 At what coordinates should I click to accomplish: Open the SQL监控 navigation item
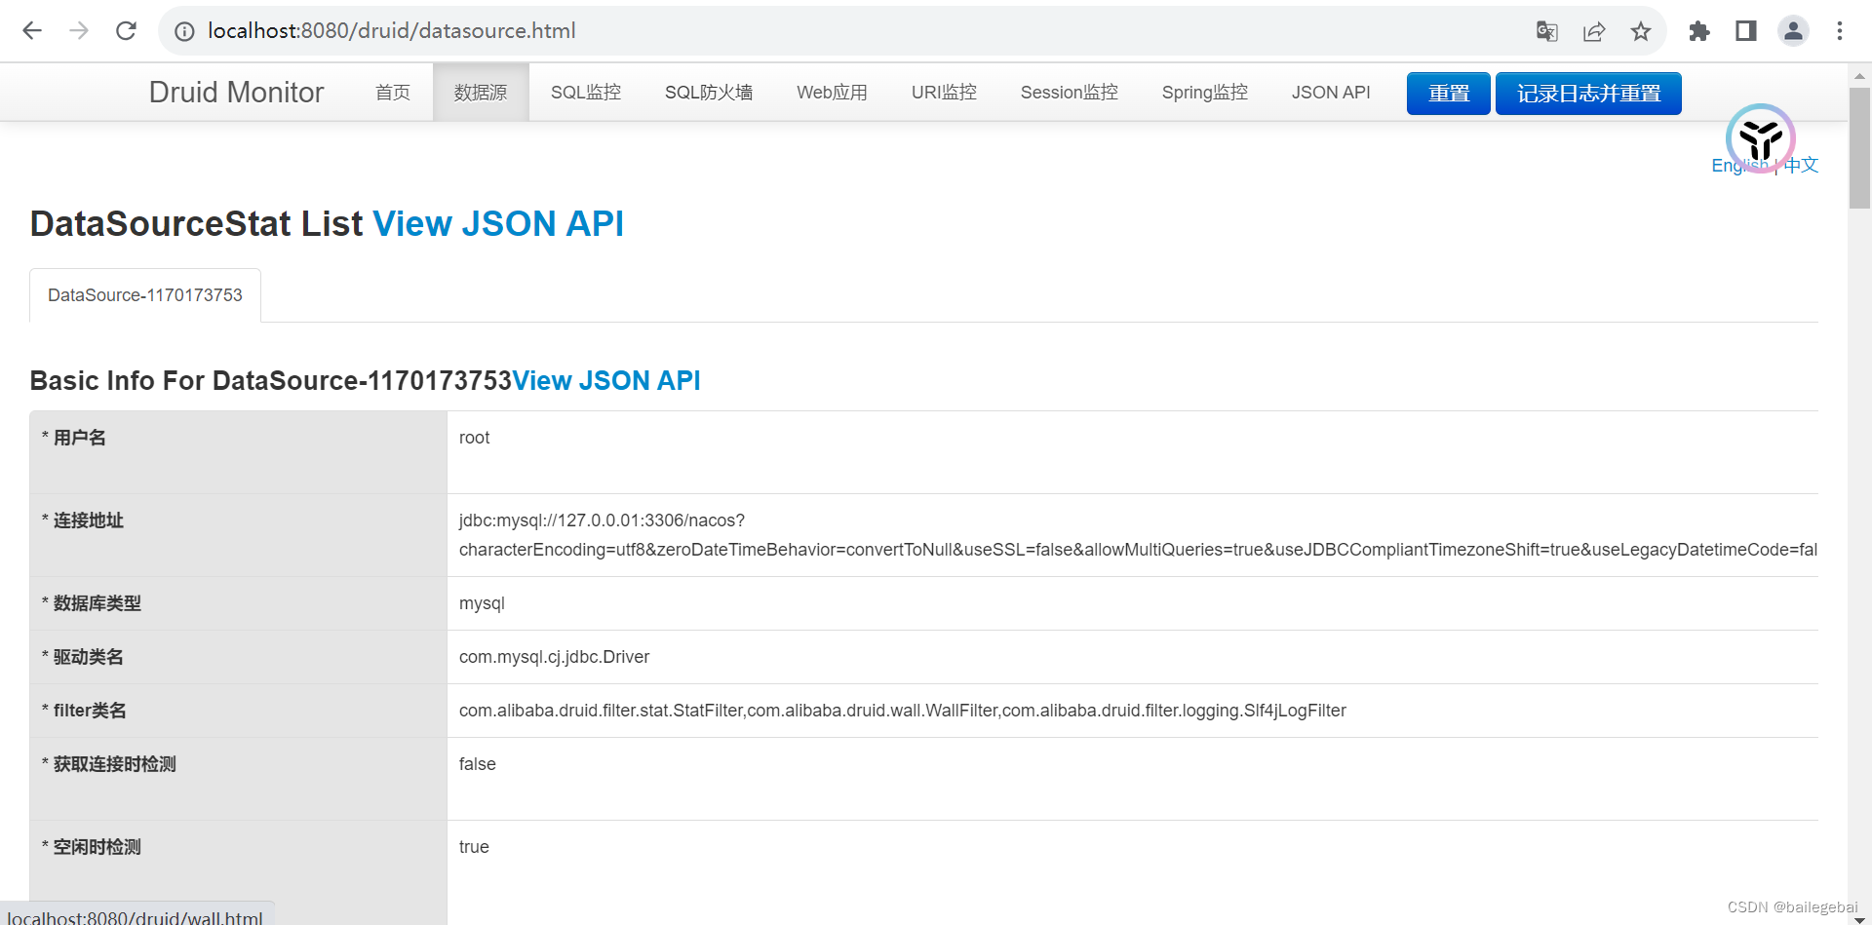click(x=585, y=92)
